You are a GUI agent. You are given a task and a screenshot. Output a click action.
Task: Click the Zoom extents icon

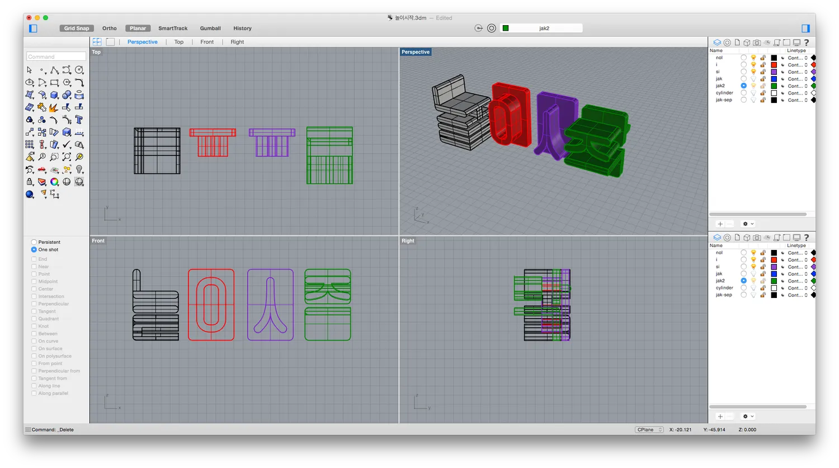click(x=67, y=157)
